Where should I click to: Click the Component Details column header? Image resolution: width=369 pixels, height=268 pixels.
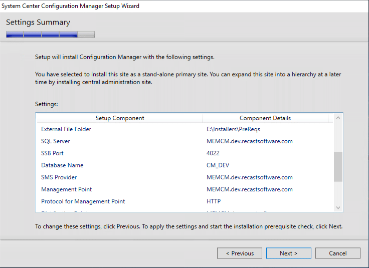(x=265, y=118)
